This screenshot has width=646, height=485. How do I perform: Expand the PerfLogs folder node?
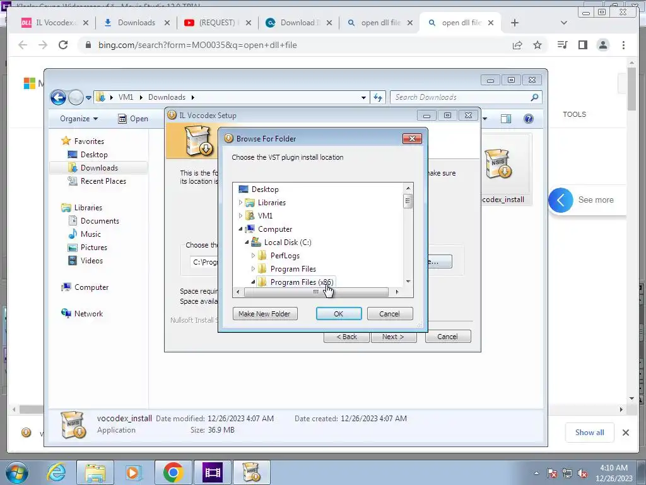[x=253, y=256]
